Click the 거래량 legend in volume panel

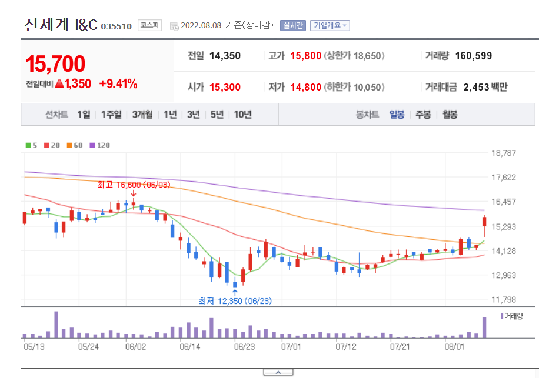(x=512, y=316)
